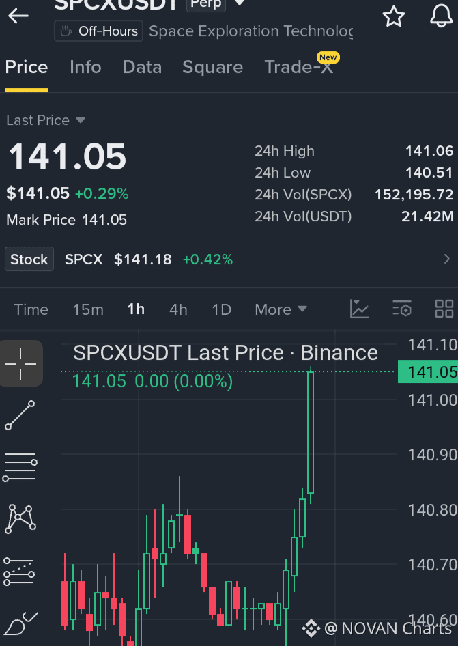458x646 pixels.
Task: Tap the green 141.05 price axis label
Action: 428,371
